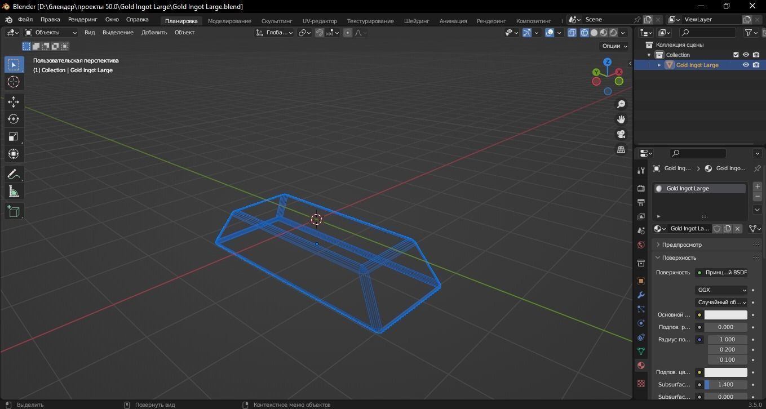The height and width of the screenshot is (409, 766).
Task: Open the Modifiers properties tab
Action: point(641,295)
